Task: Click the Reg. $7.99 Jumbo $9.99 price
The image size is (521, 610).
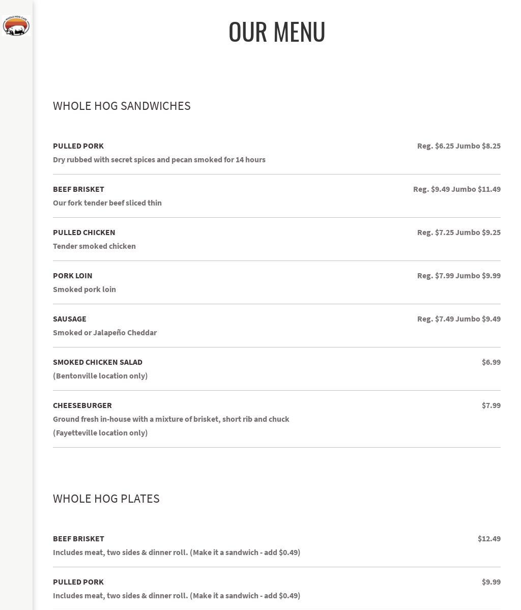Action: (458, 276)
